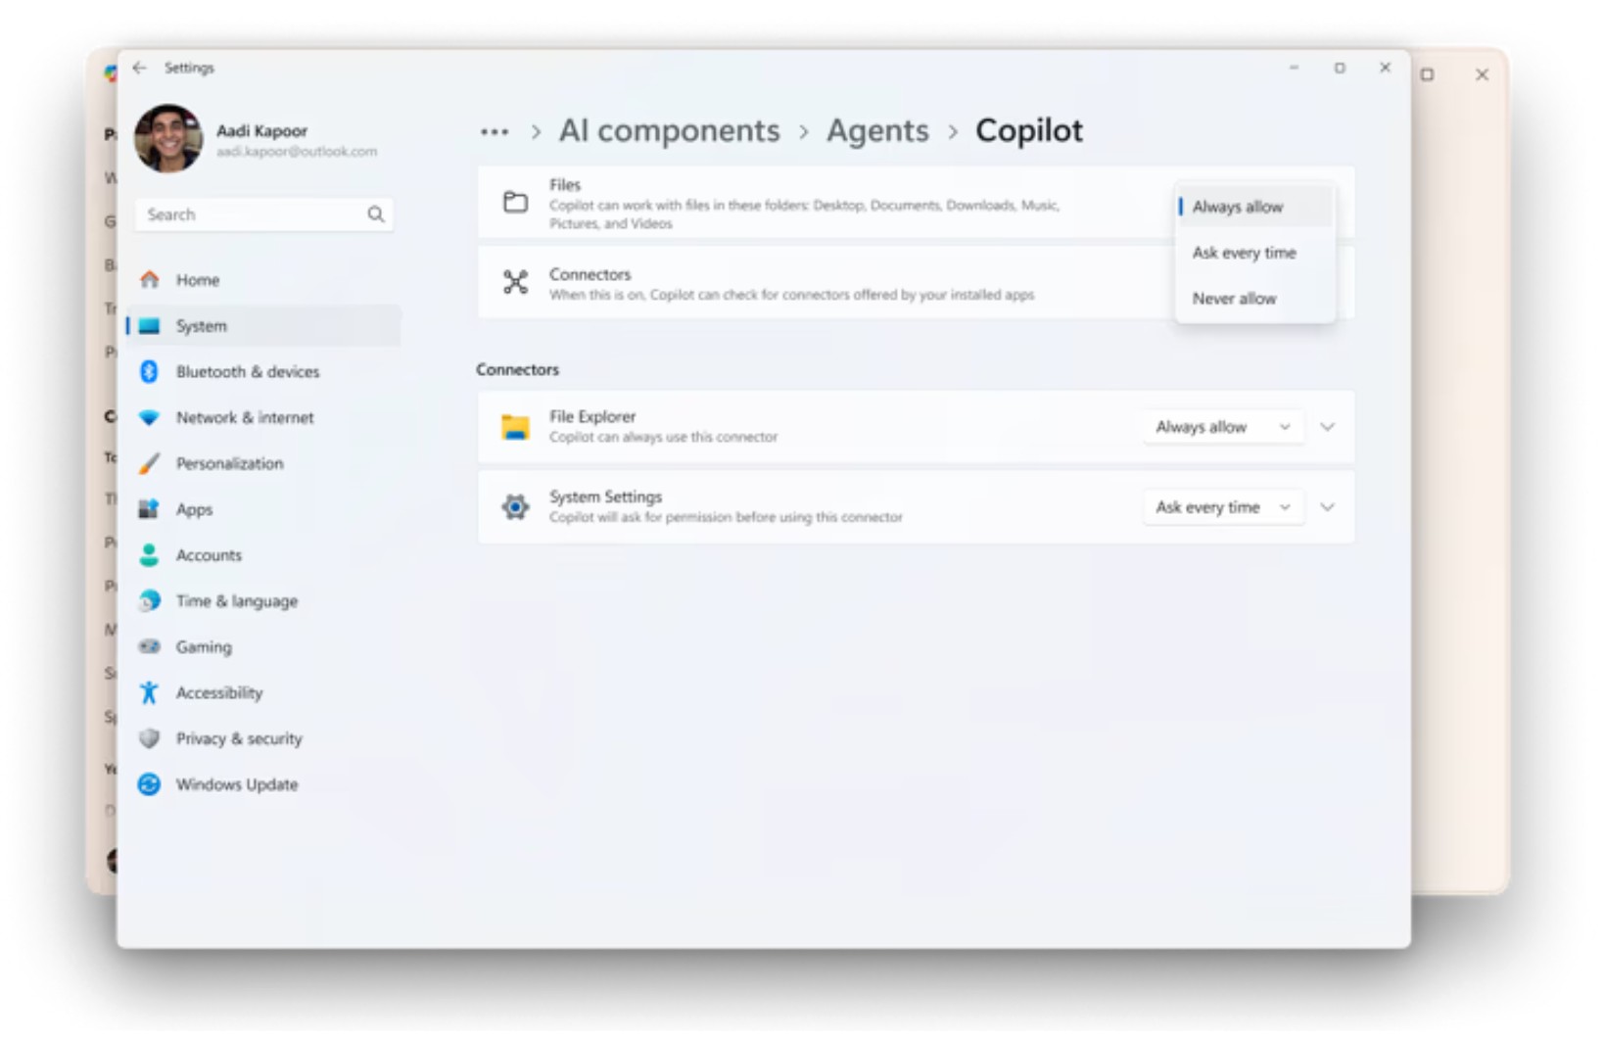Choose Ask every time in open dropdown
The width and height of the screenshot is (1604, 1040).
pos(1245,253)
